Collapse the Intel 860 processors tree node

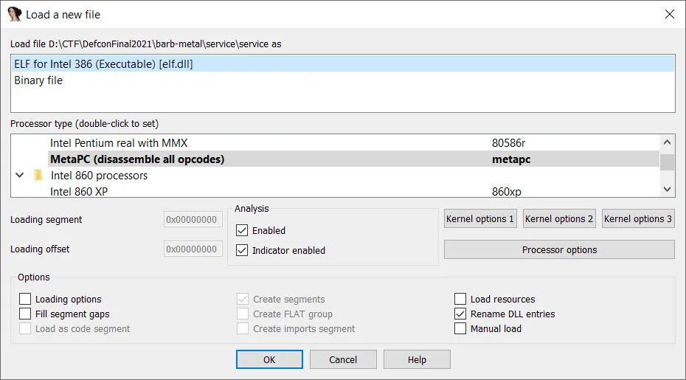click(20, 176)
